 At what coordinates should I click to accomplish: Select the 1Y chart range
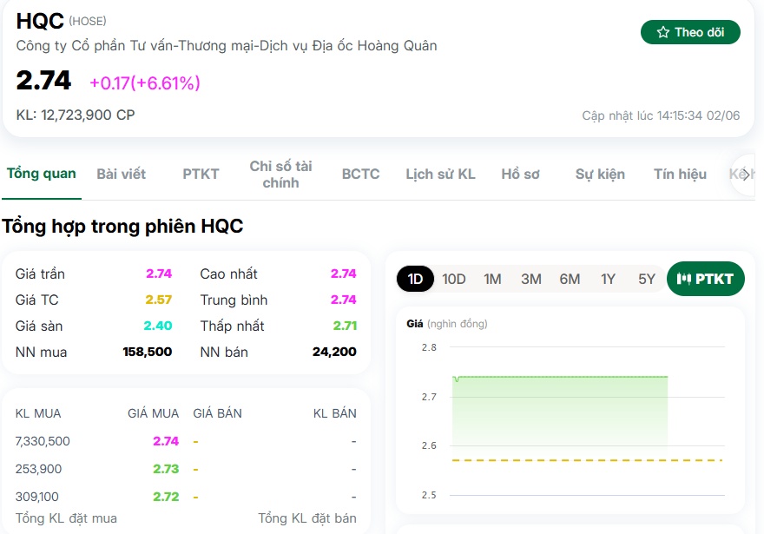point(608,280)
